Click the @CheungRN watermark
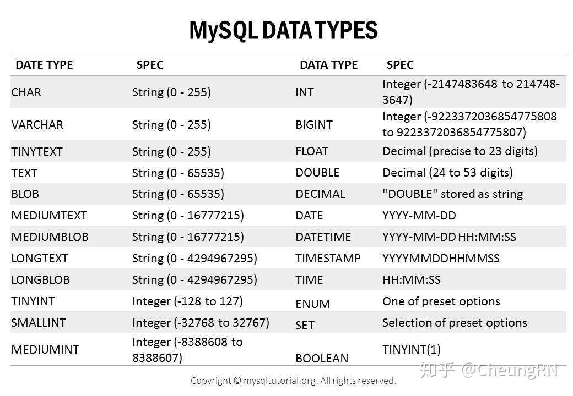 [x=510, y=371]
